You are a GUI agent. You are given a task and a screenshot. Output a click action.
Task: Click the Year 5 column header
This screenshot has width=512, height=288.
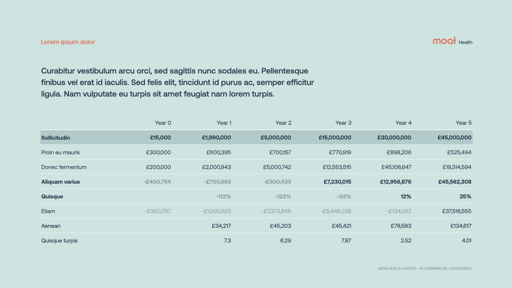pos(463,123)
